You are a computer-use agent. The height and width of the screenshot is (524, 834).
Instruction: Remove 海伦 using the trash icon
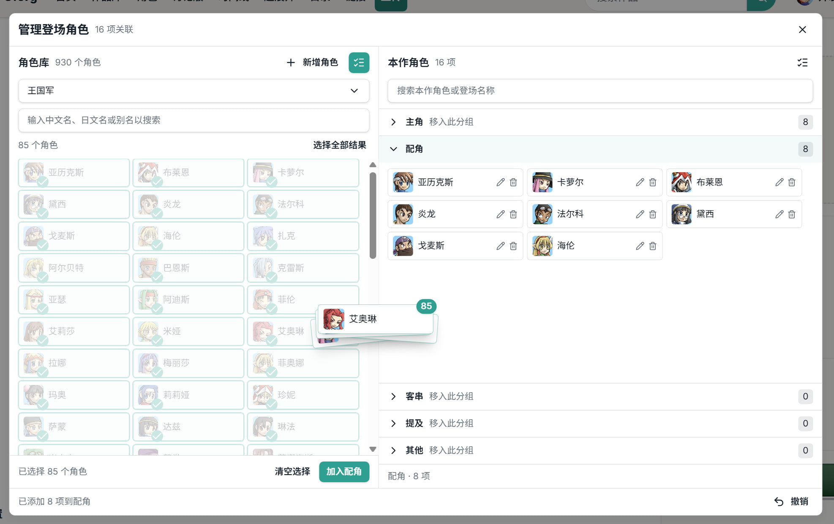coord(652,246)
